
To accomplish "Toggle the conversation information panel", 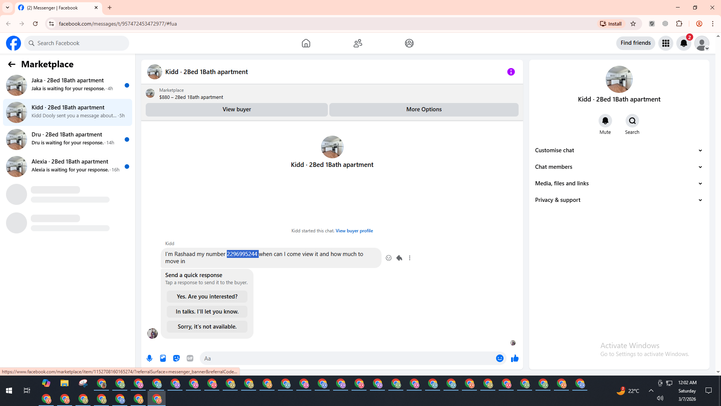I will pos(511,72).
